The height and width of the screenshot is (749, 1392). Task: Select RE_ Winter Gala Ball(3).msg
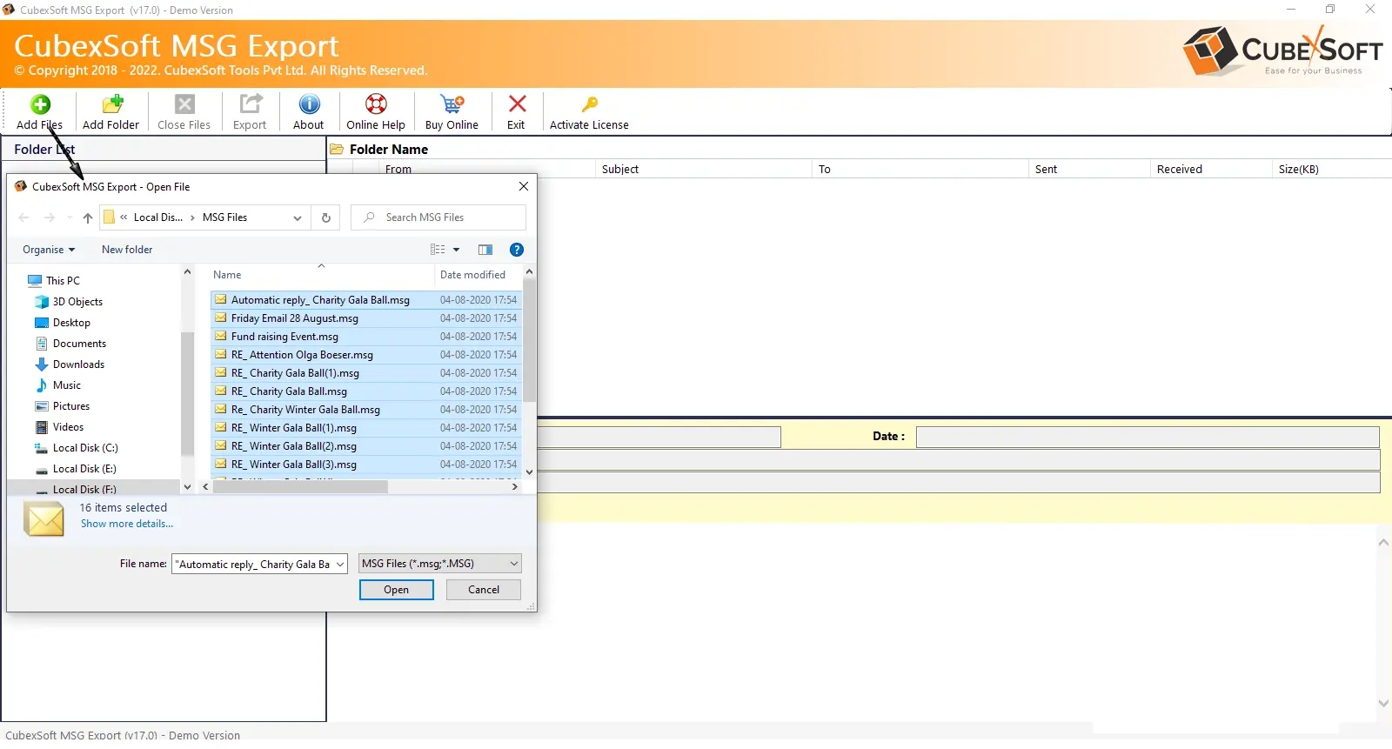(x=365, y=465)
